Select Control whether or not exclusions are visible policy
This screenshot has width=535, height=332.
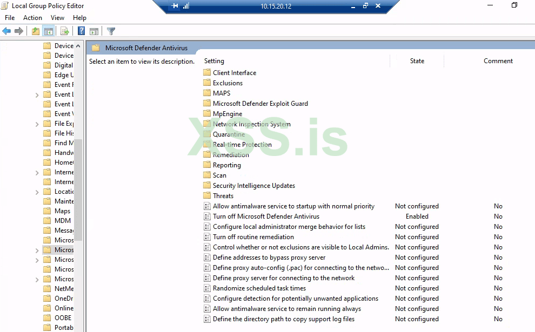(301, 247)
